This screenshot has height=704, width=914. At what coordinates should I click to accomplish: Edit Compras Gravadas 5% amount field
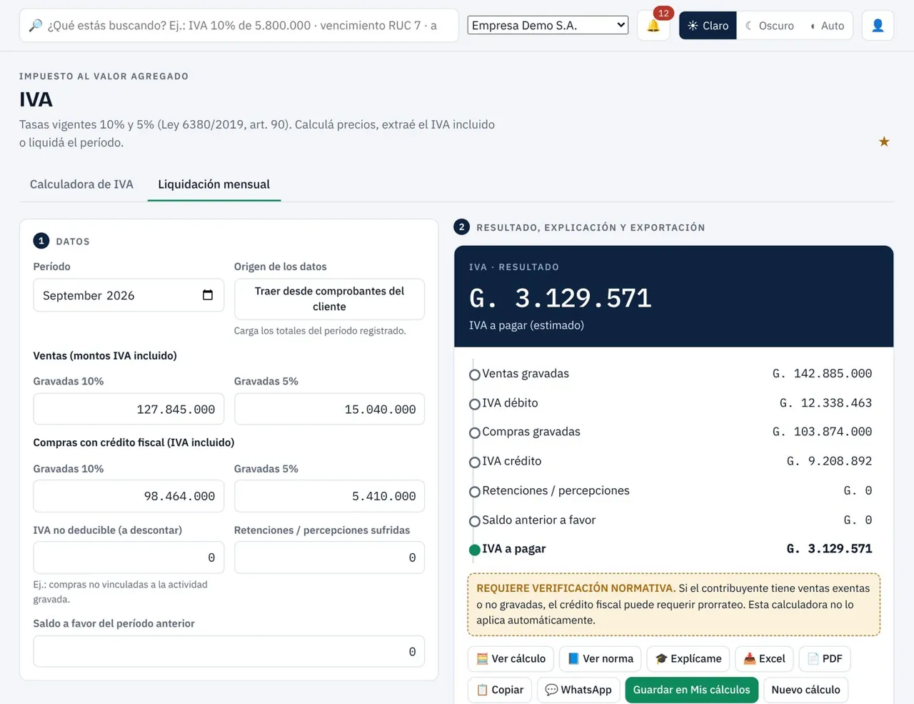click(x=329, y=496)
